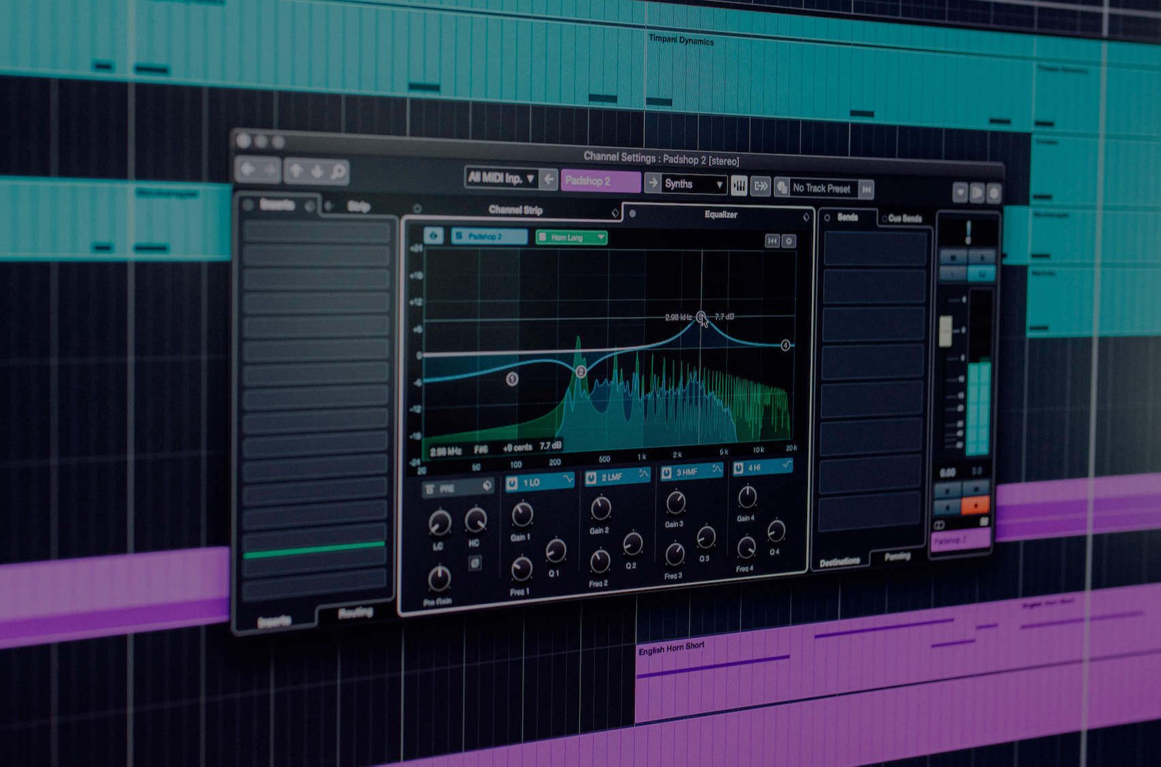The image size is (1161, 767).
Task: Click the move channel up arrow
Action: click(296, 171)
